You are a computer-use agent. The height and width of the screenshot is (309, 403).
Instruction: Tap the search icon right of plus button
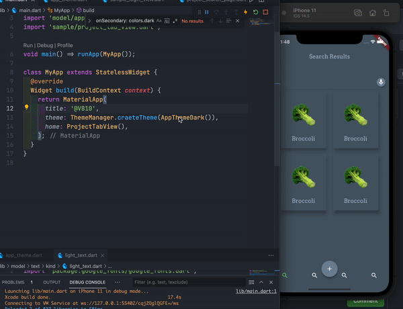click(x=344, y=275)
